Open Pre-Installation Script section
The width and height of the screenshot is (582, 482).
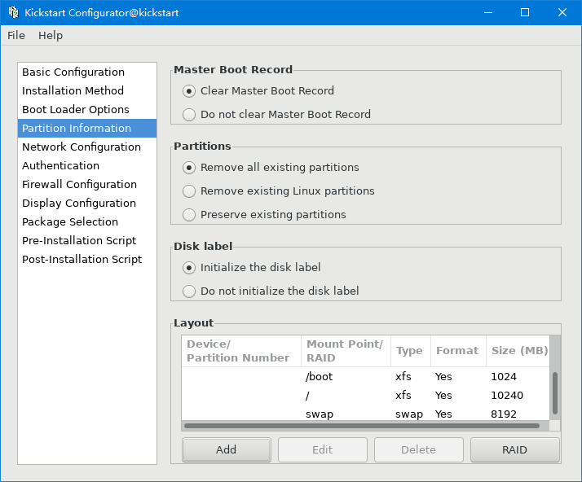coord(87,240)
